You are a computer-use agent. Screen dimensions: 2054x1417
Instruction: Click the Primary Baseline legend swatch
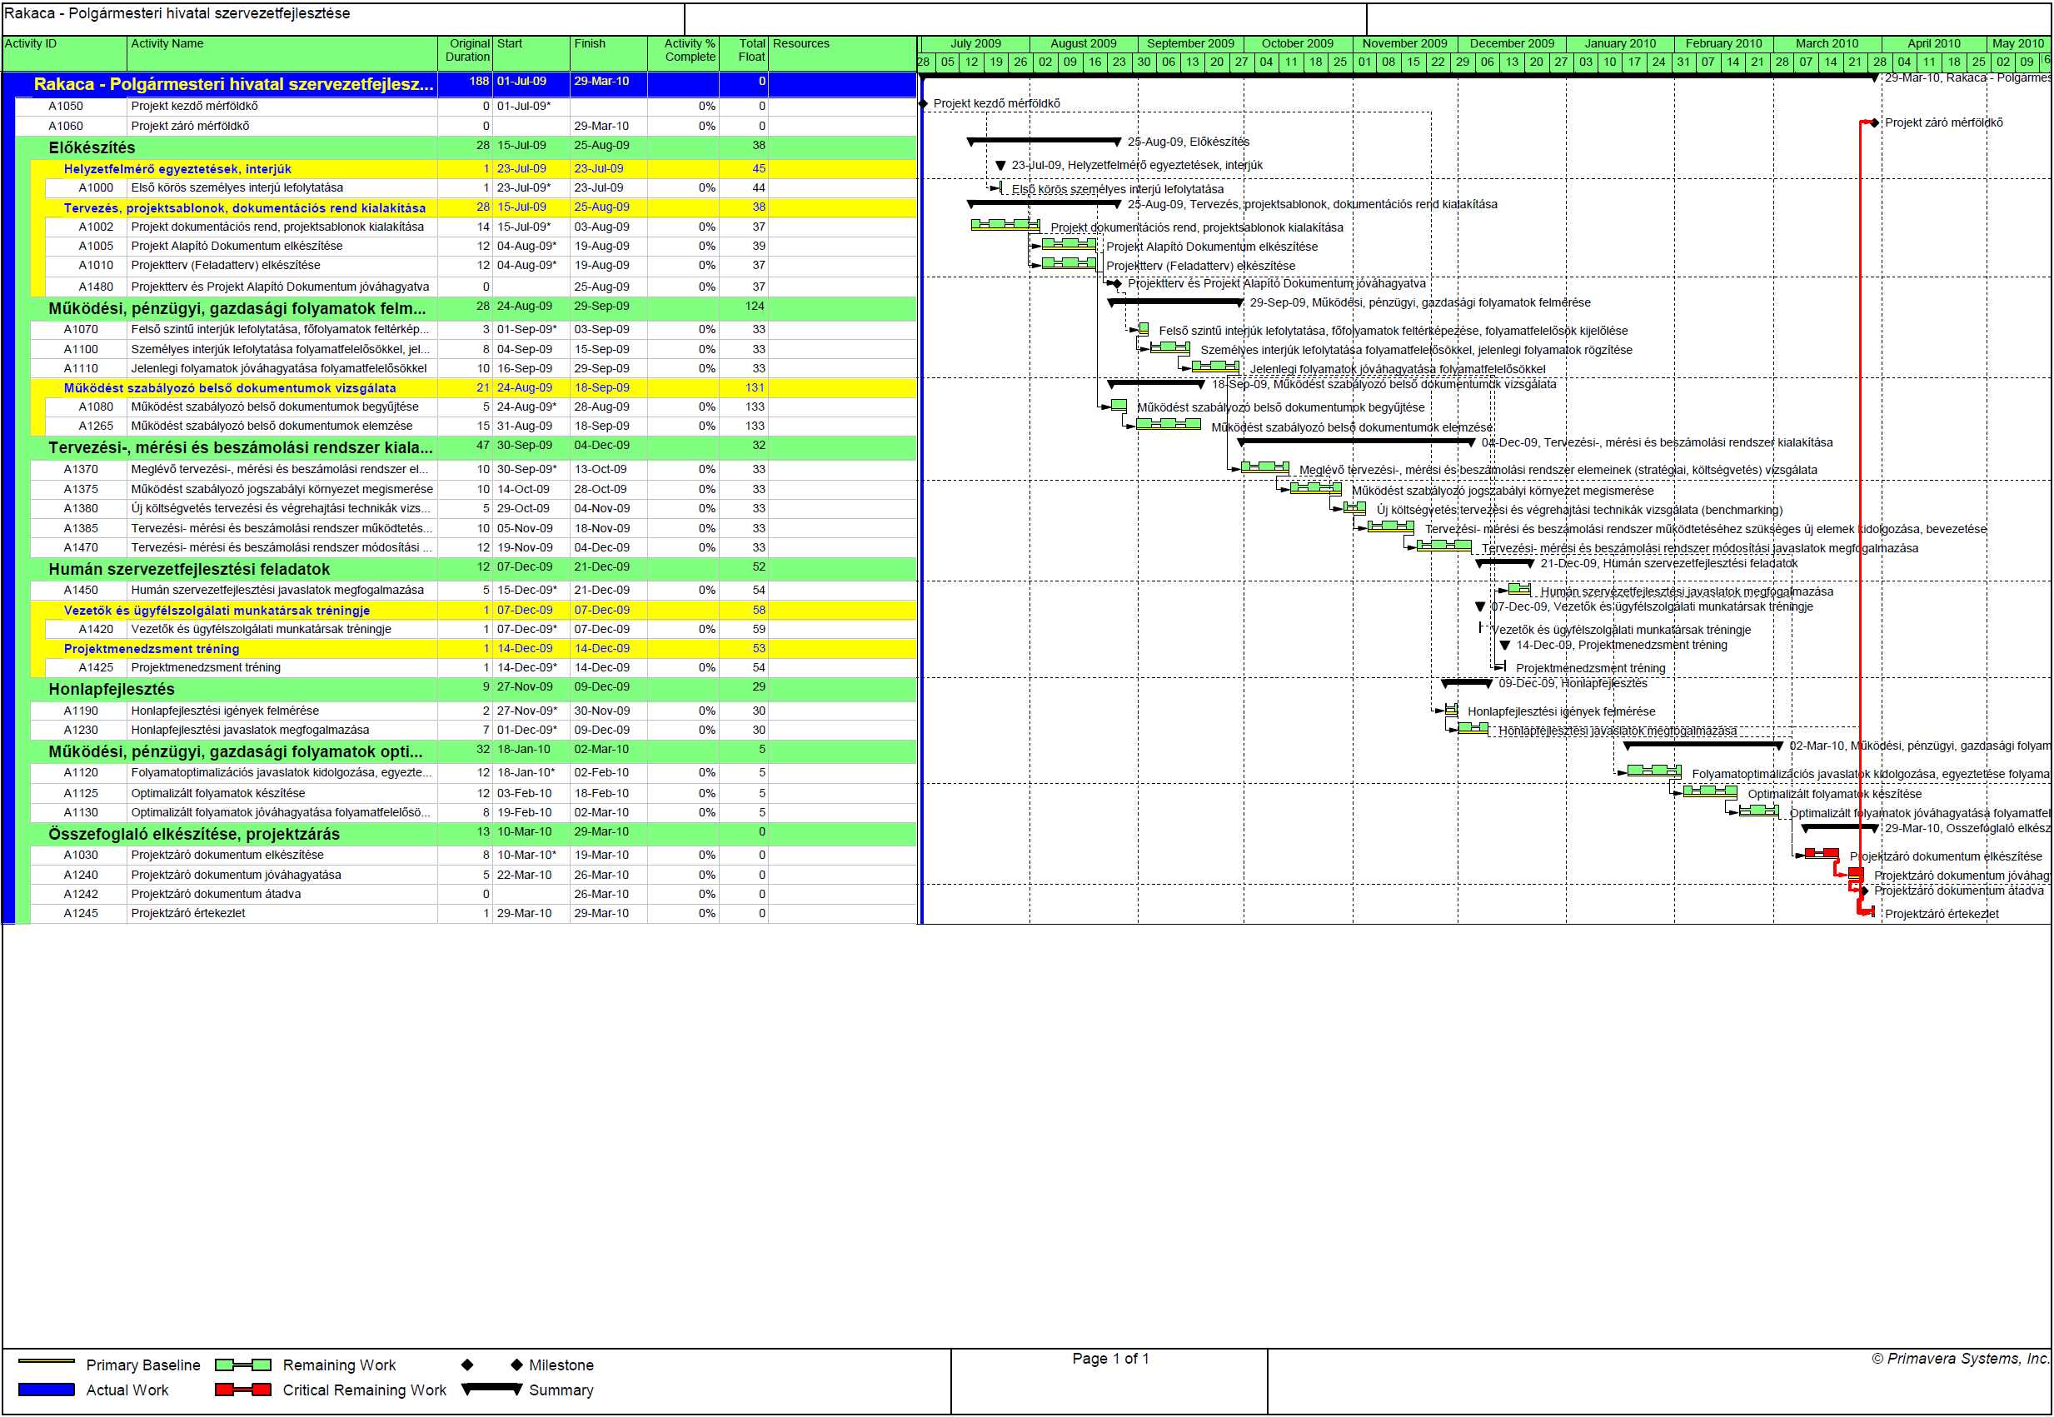click(46, 1360)
